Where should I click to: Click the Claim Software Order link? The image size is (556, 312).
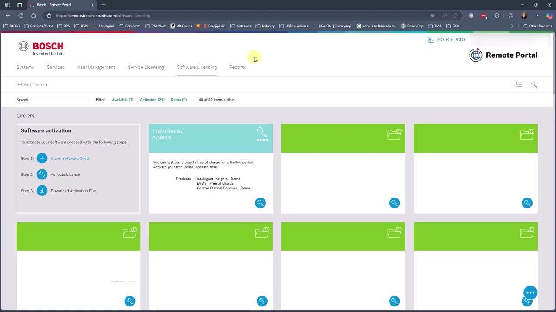pos(70,159)
